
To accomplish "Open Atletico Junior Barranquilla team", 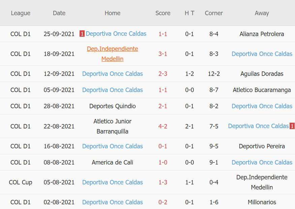I will point(113,126).
